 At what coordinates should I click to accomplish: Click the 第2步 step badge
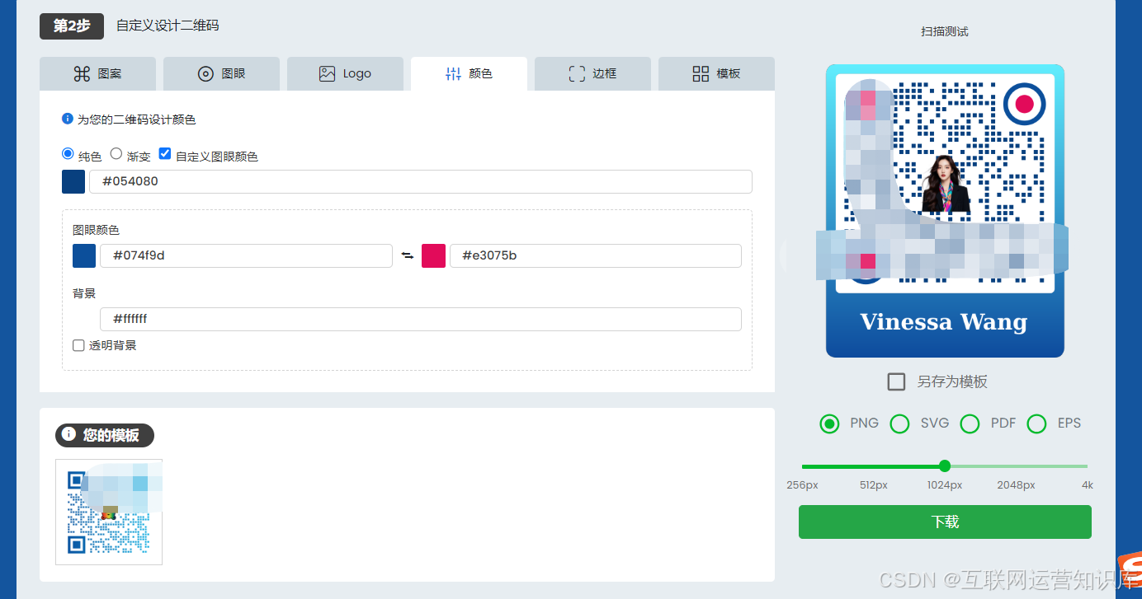tap(72, 26)
